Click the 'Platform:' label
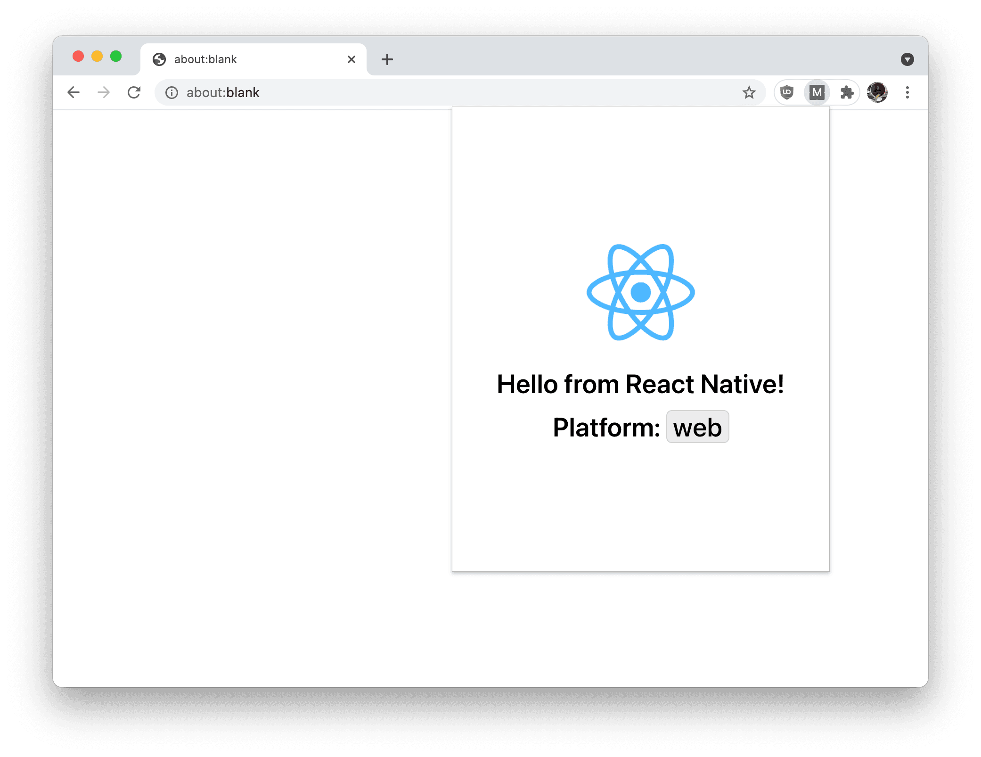Viewport: 981px width, 757px height. coord(606,427)
